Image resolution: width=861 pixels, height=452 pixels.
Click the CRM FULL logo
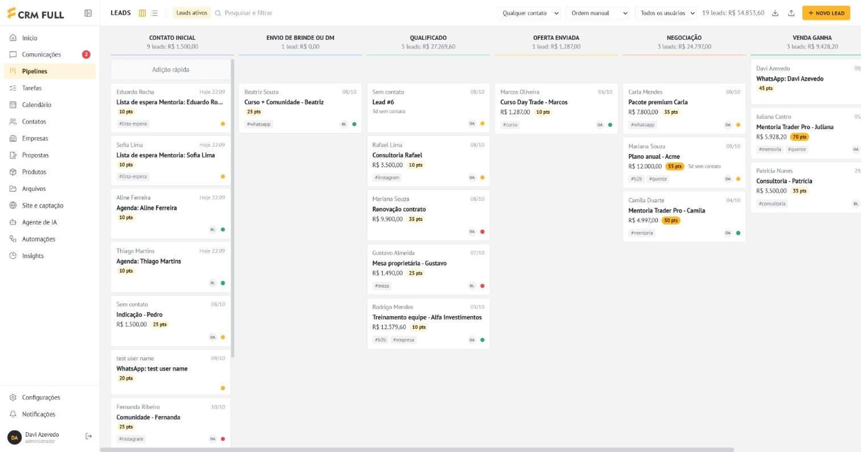[x=35, y=14]
